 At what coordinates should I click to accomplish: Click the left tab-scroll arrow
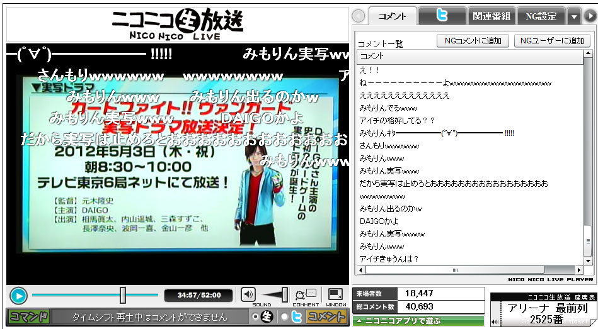pyautogui.click(x=358, y=16)
